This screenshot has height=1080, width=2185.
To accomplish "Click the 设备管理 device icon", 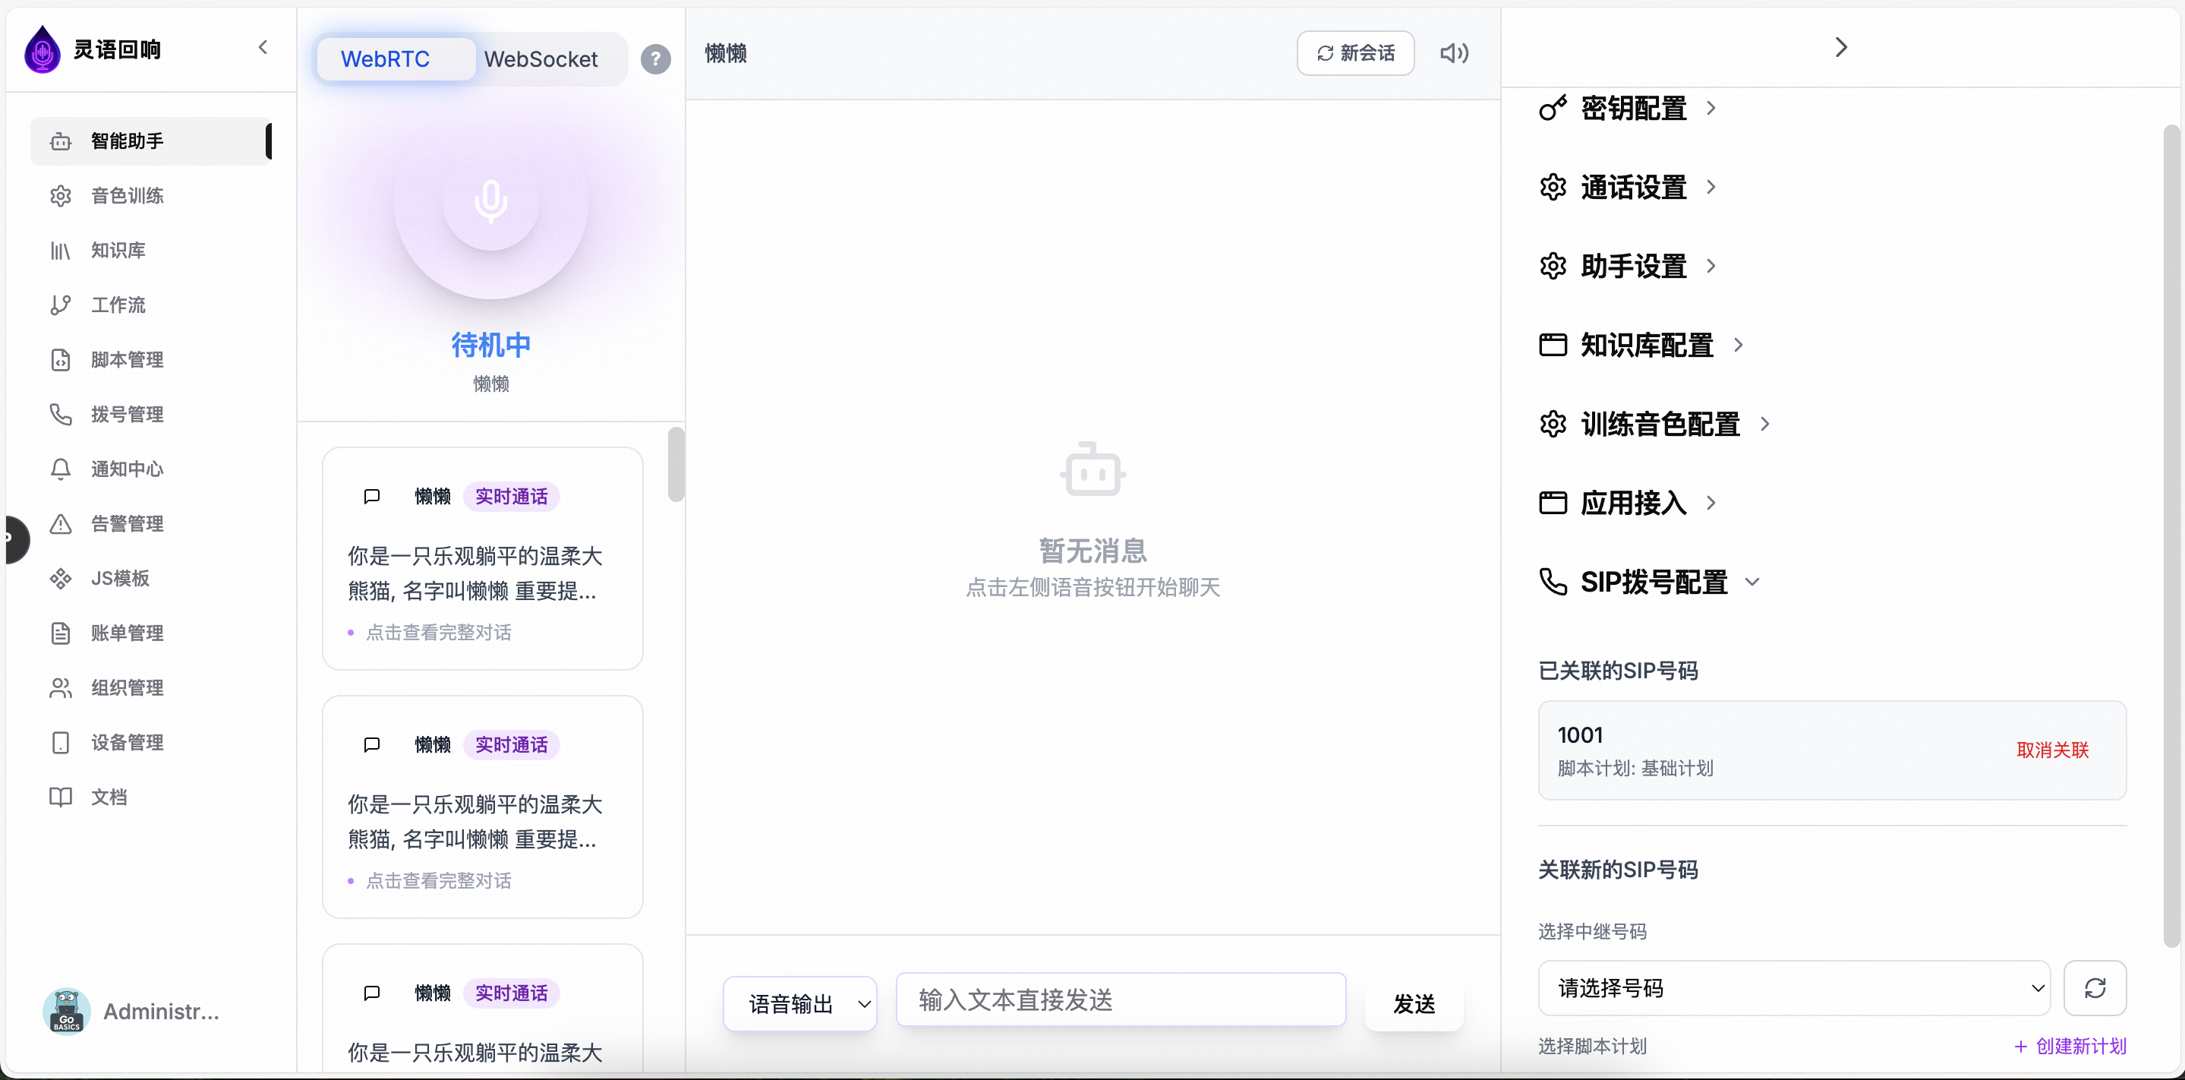I will pyautogui.click(x=60, y=742).
